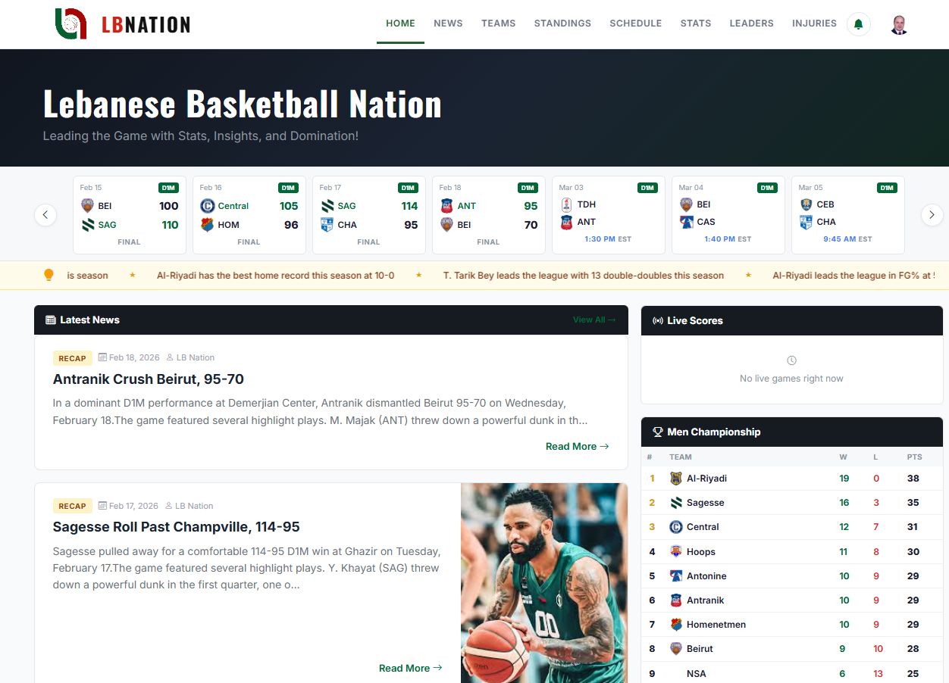This screenshot has height=683, width=949.
Task: Click the trophy icon beside Men Championship
Action: coord(656,432)
